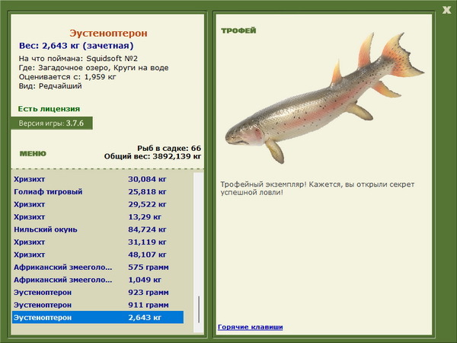Open the Горячие клавиши link
This screenshot has height=343, width=457.
[251, 327]
